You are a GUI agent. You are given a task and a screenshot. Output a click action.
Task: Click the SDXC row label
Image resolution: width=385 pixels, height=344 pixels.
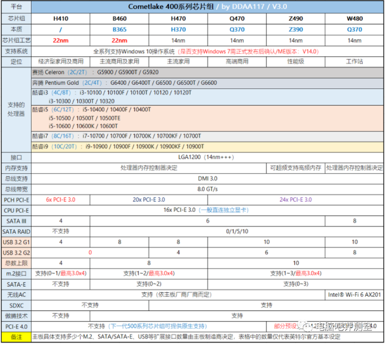16,305
